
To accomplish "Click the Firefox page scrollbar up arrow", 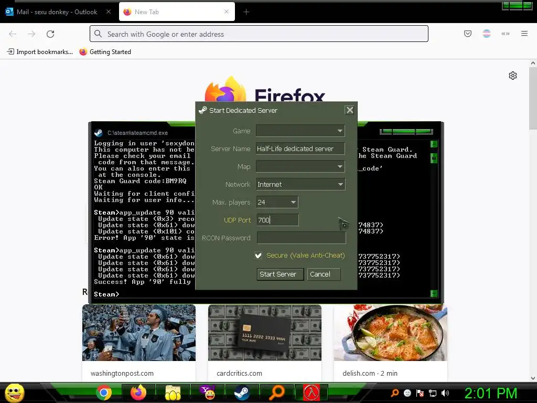I will 533,63.
